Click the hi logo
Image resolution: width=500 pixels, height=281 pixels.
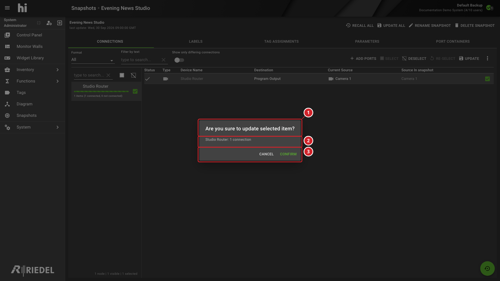22,8
